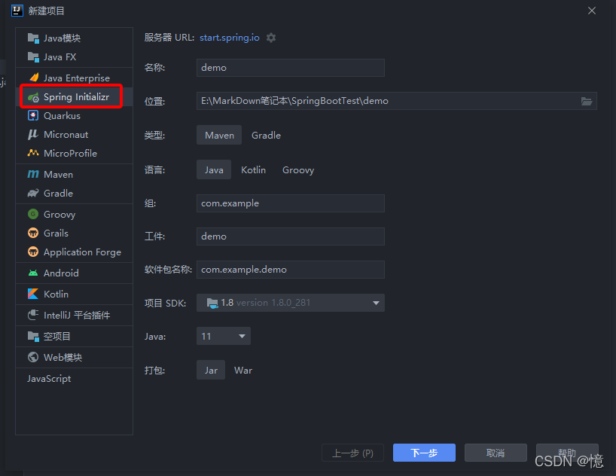Close the 新建项目 dialog
Screen dimensions: 616x476
592,11
